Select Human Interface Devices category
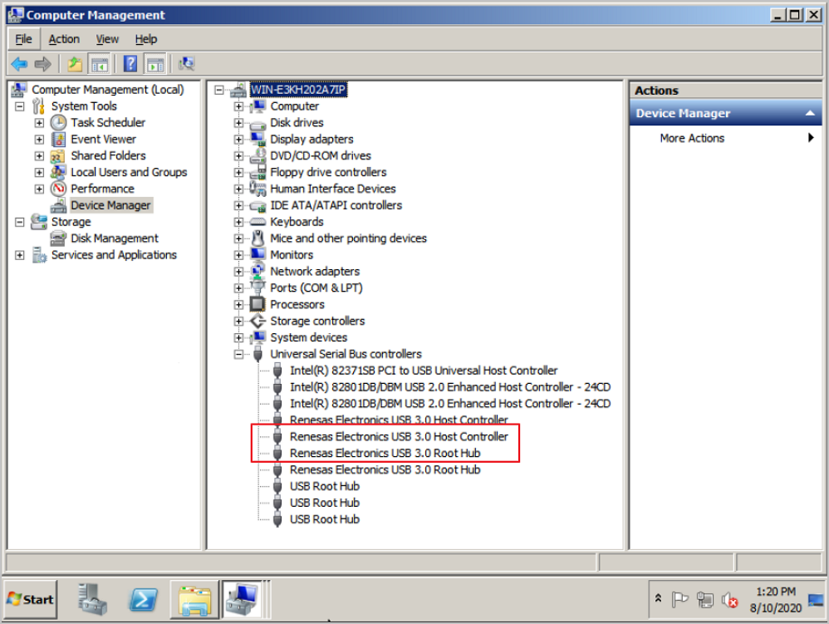This screenshot has height=624, width=829. pyautogui.click(x=333, y=189)
